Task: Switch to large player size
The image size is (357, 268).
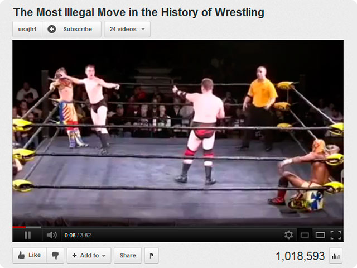Action: (320, 235)
